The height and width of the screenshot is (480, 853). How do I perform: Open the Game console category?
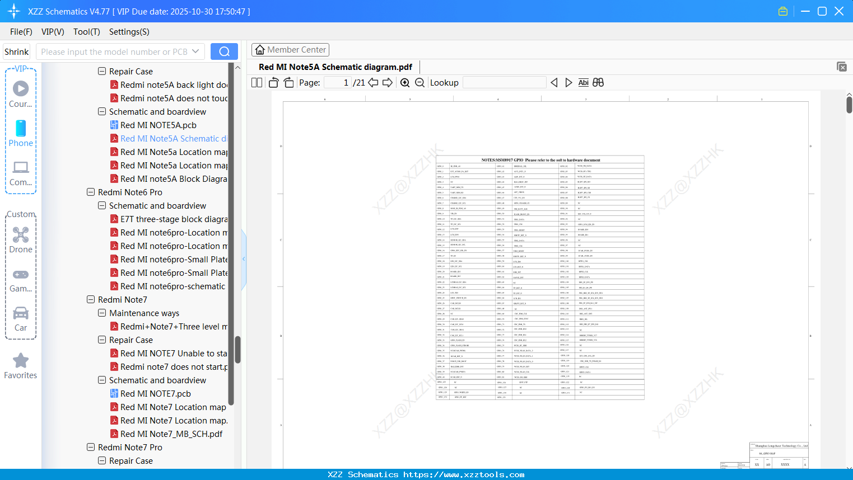pyautogui.click(x=21, y=280)
